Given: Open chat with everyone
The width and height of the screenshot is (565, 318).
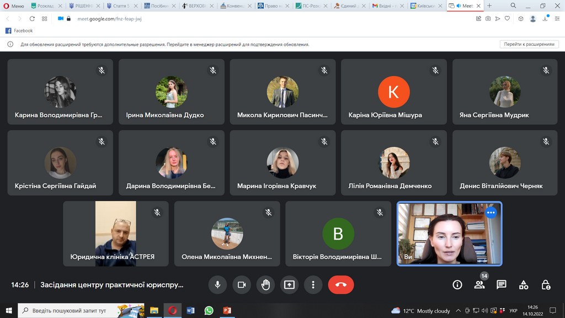Looking at the screenshot, I should pos(501,285).
